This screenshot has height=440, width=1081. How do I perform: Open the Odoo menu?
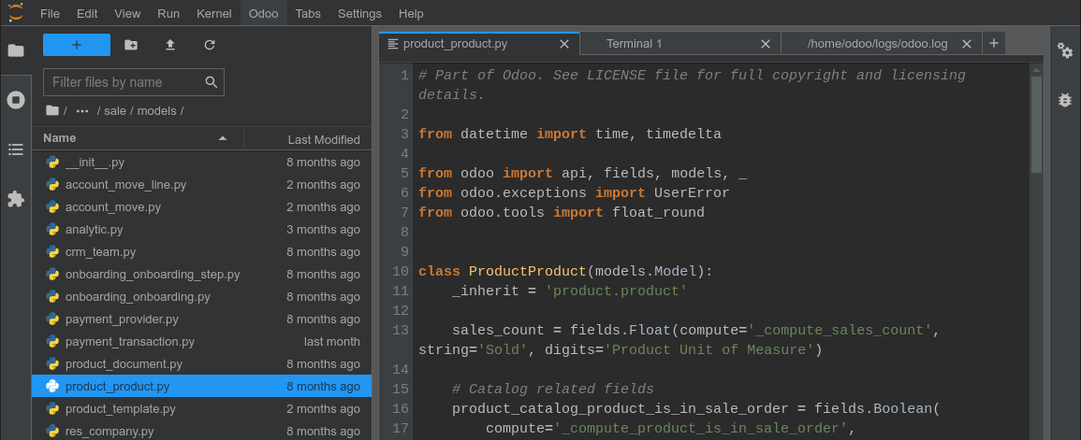[263, 14]
